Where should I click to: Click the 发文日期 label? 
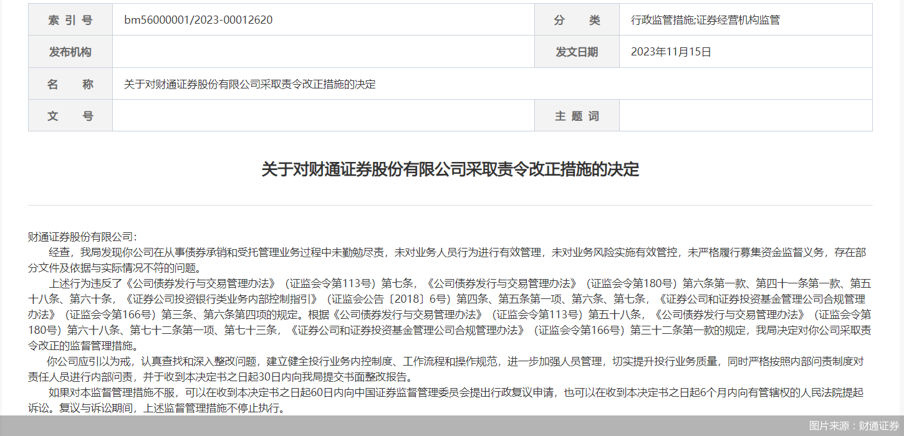tap(577, 52)
